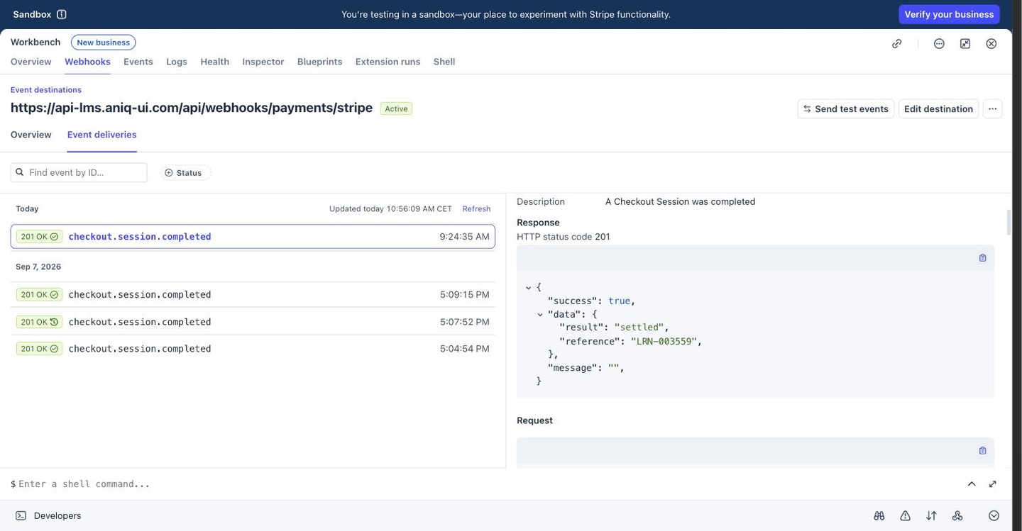Show the destination Overview sub-tab
The image size is (1022, 531).
[31, 135]
